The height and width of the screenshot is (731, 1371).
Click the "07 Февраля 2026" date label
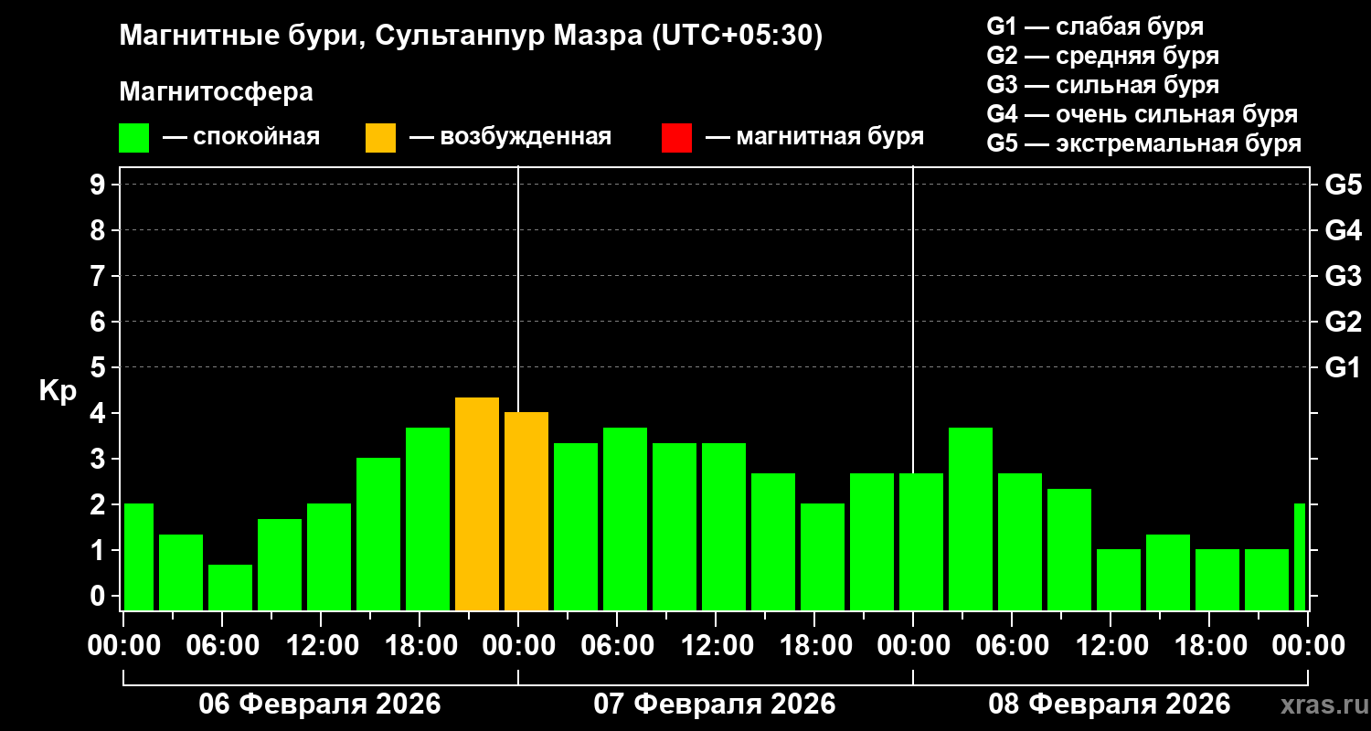[x=715, y=704]
